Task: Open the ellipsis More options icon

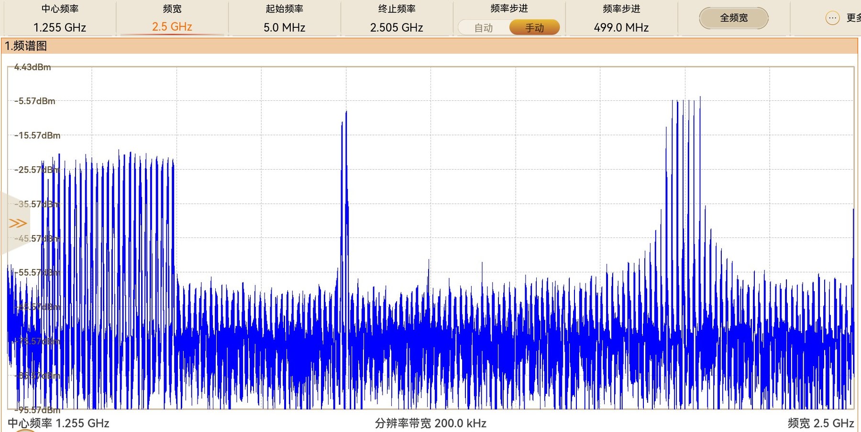Action: (x=832, y=18)
